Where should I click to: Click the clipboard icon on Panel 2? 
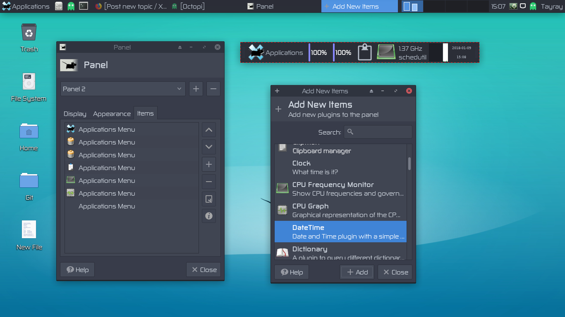click(365, 52)
